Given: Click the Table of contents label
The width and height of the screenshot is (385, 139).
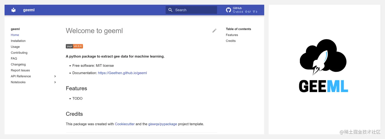Looking at the screenshot, I should click(x=238, y=29).
